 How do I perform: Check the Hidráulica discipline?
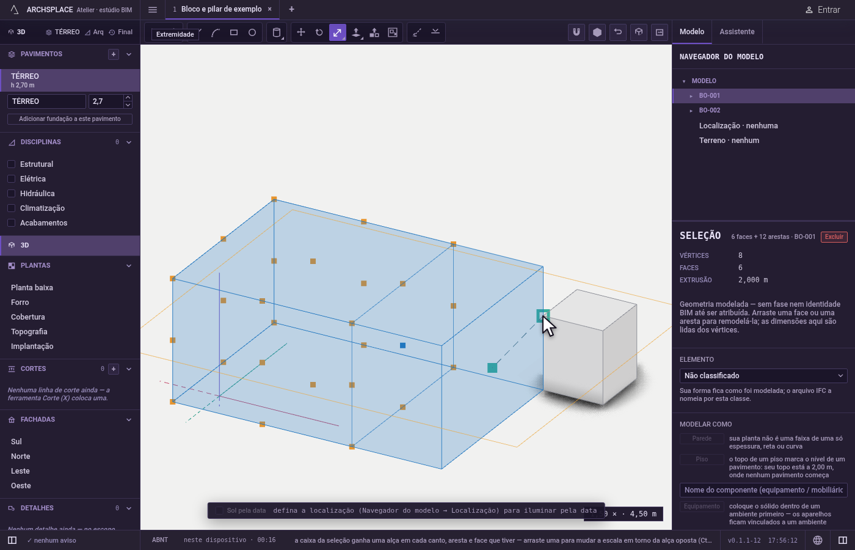(x=11, y=194)
